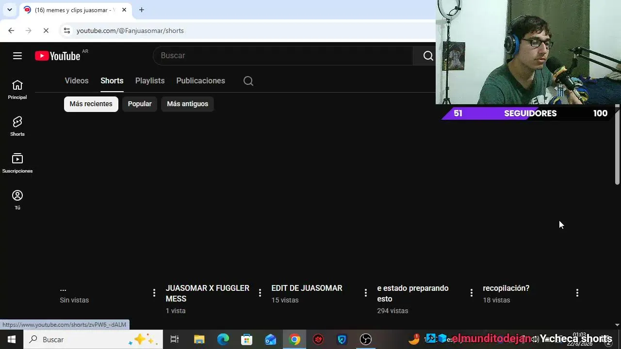Close the 'memes y clips juasomar' tab
The image size is (621, 349).
(x=124, y=10)
